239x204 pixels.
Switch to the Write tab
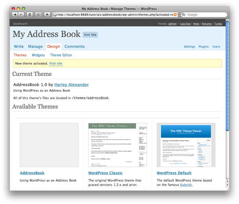point(19,47)
